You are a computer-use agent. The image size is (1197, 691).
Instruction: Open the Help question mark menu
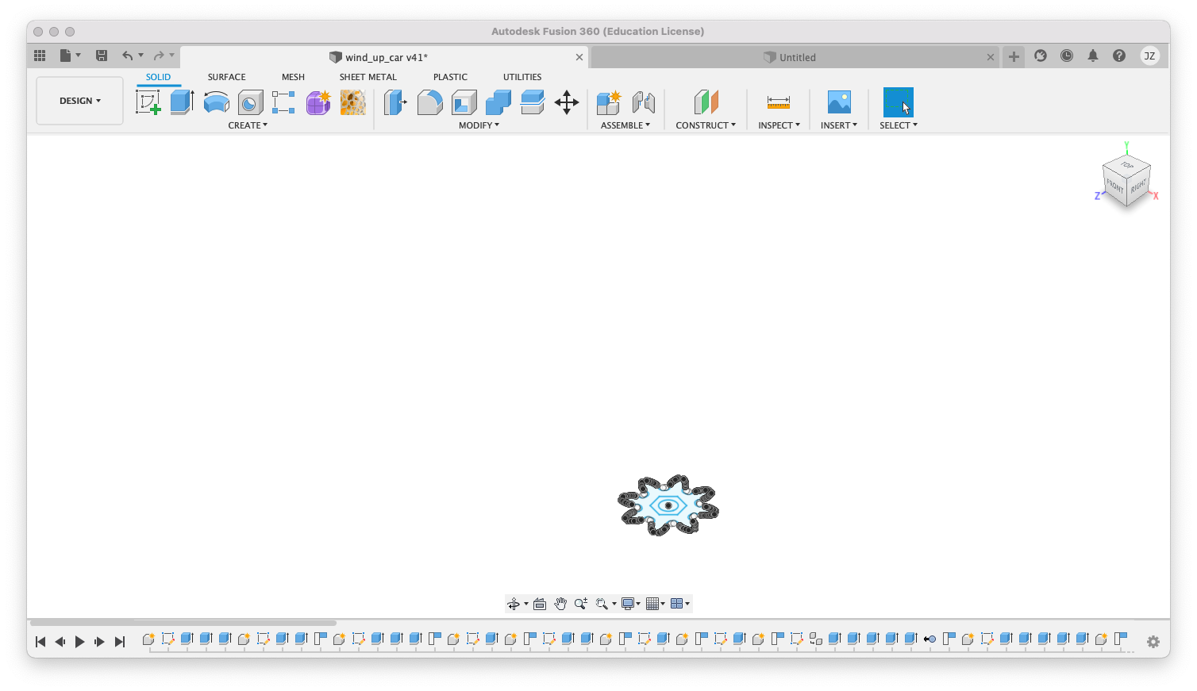pyautogui.click(x=1119, y=56)
